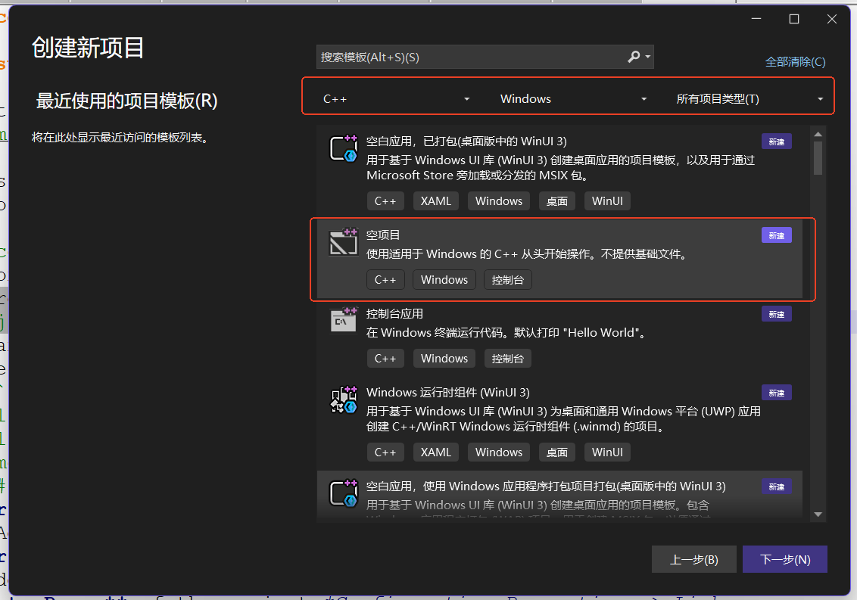Viewport: 857px width, 600px height.
Task: Focus the 搜索模板 search field
Action: coord(485,57)
